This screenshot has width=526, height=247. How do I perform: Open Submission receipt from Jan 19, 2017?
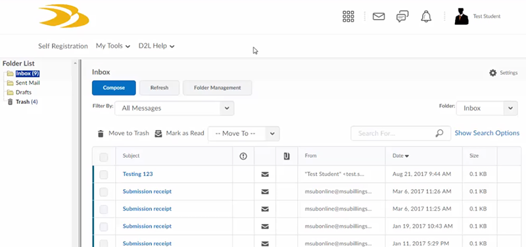147,226
